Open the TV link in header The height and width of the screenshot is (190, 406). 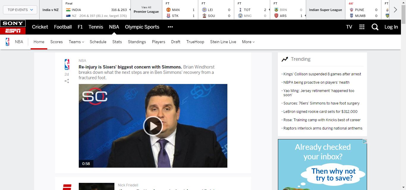[x=349, y=27]
